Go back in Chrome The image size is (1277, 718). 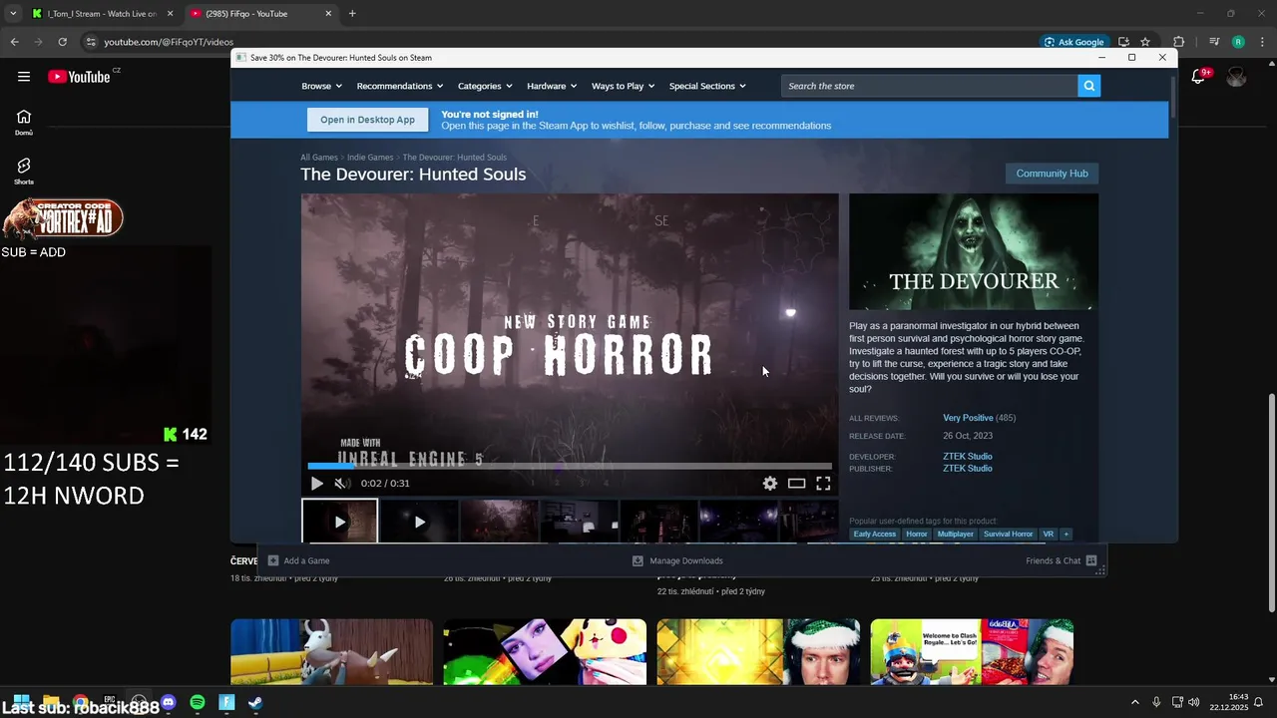pos(14,42)
